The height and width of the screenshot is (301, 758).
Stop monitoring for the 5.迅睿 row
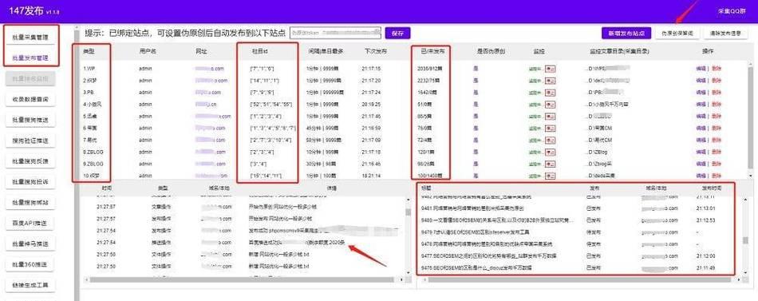(x=550, y=116)
